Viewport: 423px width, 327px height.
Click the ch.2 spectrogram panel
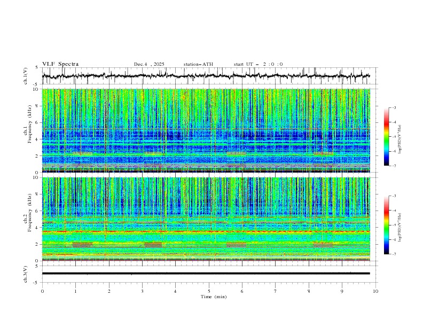pos(206,219)
